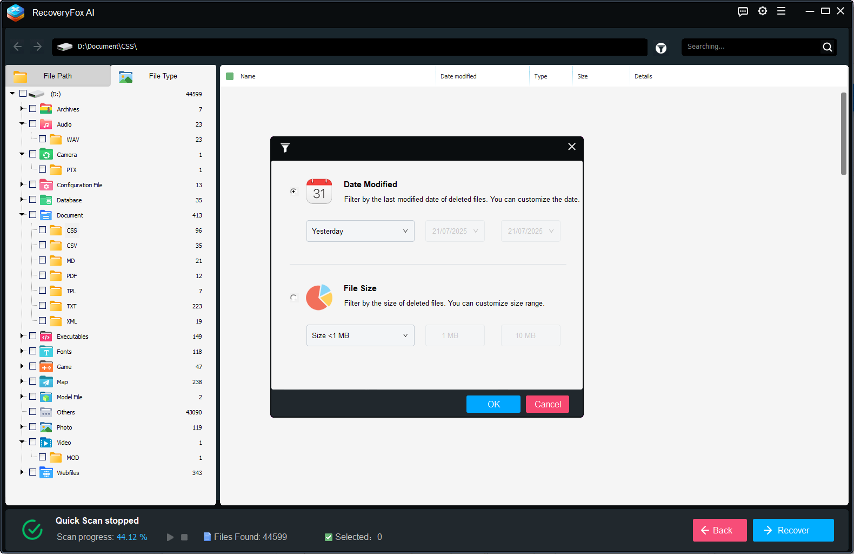Tick the Photo category checkbox
The width and height of the screenshot is (854, 554).
(33, 427)
